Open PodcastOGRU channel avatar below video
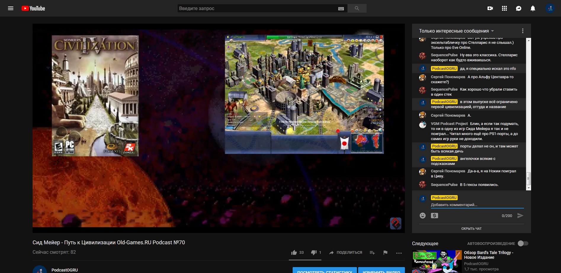 click(x=40, y=269)
